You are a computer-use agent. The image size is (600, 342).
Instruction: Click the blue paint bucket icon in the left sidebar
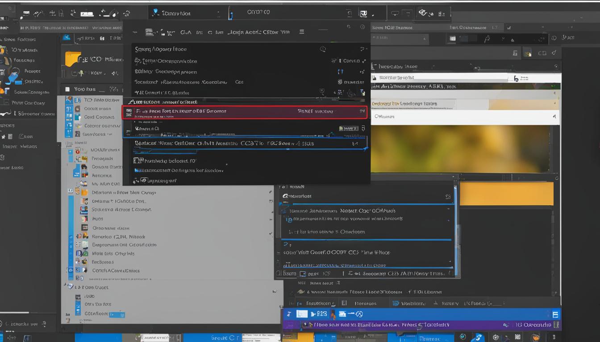12,77
